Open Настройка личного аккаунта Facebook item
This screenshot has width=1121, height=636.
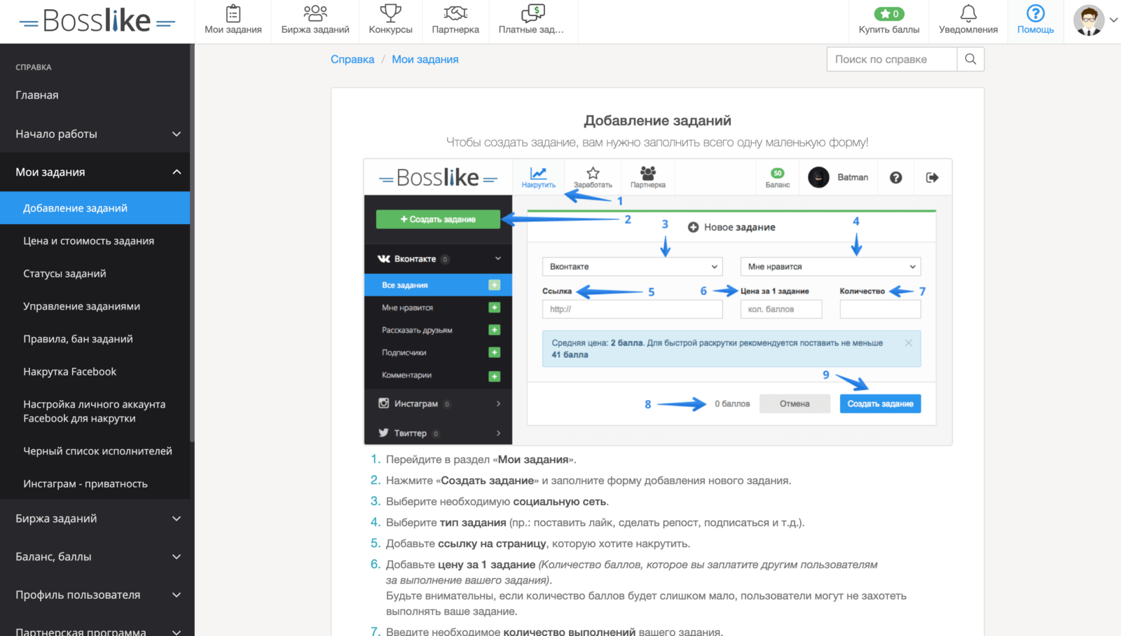click(x=95, y=411)
